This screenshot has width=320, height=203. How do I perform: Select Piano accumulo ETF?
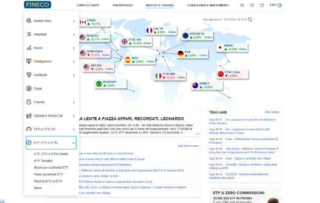[49, 174]
